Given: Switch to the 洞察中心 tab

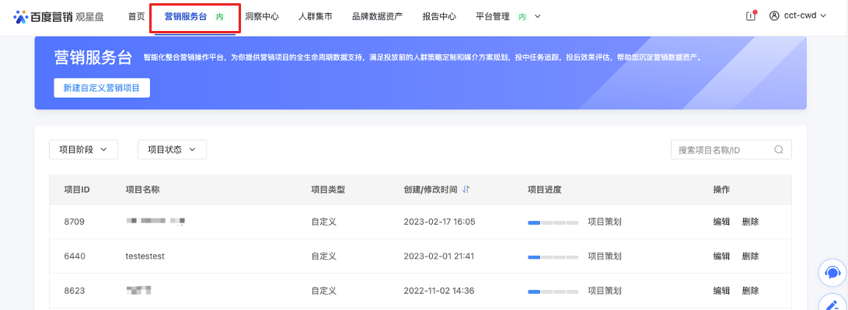Looking at the screenshot, I should coord(261,16).
